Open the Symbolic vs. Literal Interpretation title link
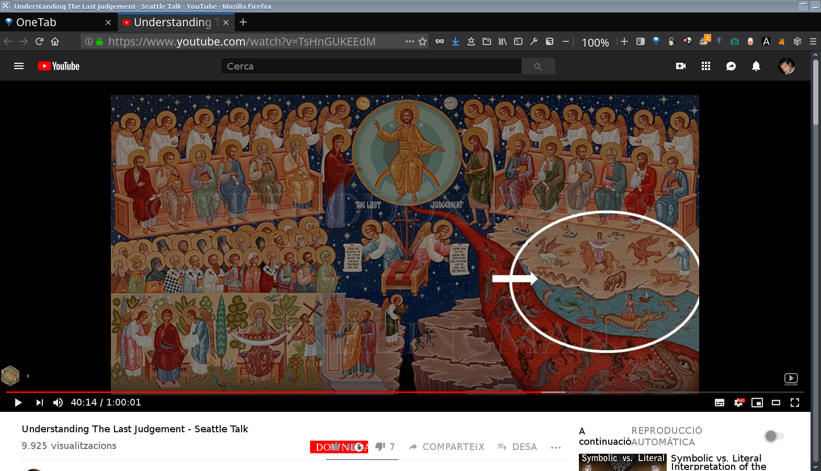The image size is (821, 471). 719,462
